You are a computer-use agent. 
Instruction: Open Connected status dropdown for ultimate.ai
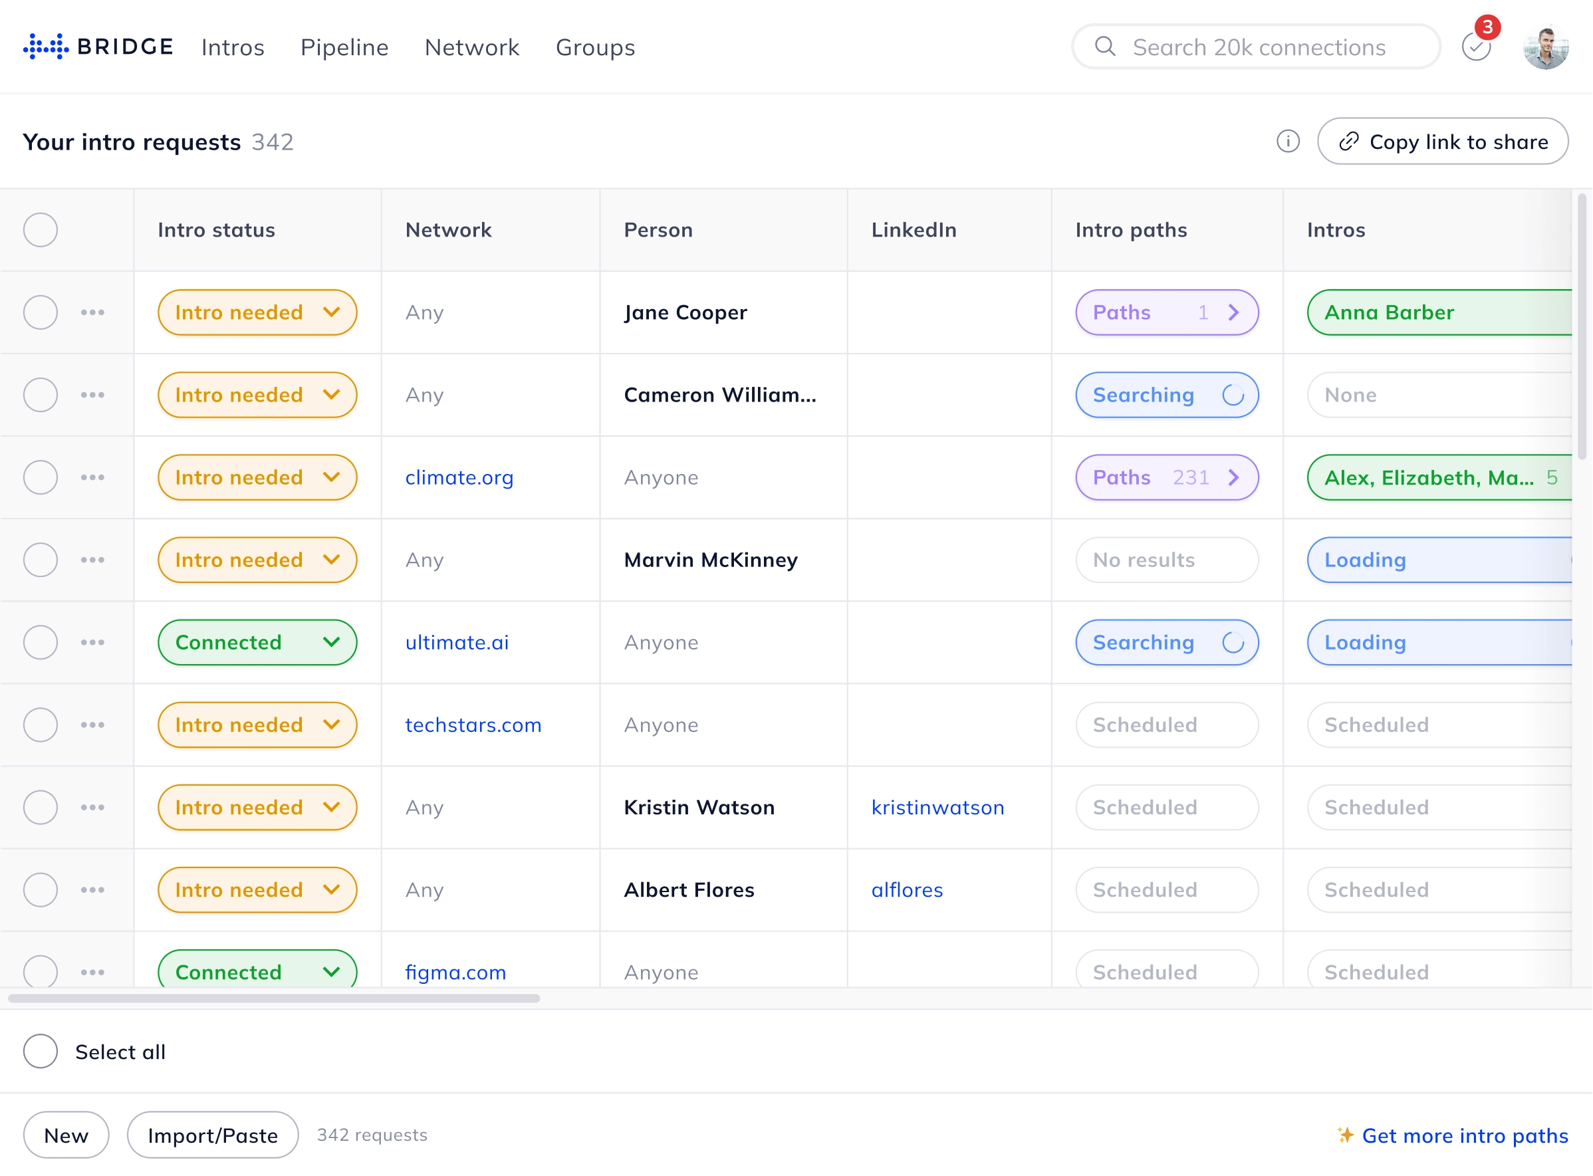pos(331,642)
